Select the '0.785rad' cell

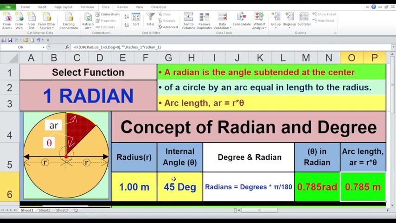(317, 187)
